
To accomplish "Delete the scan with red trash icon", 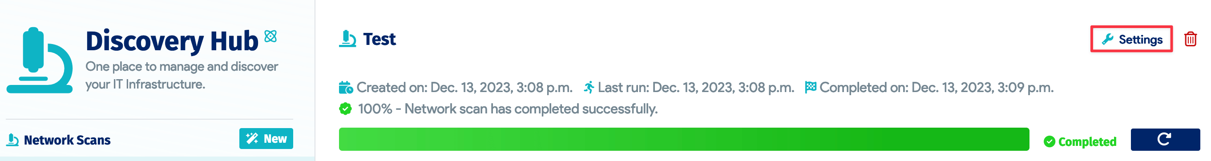I will click(1191, 39).
